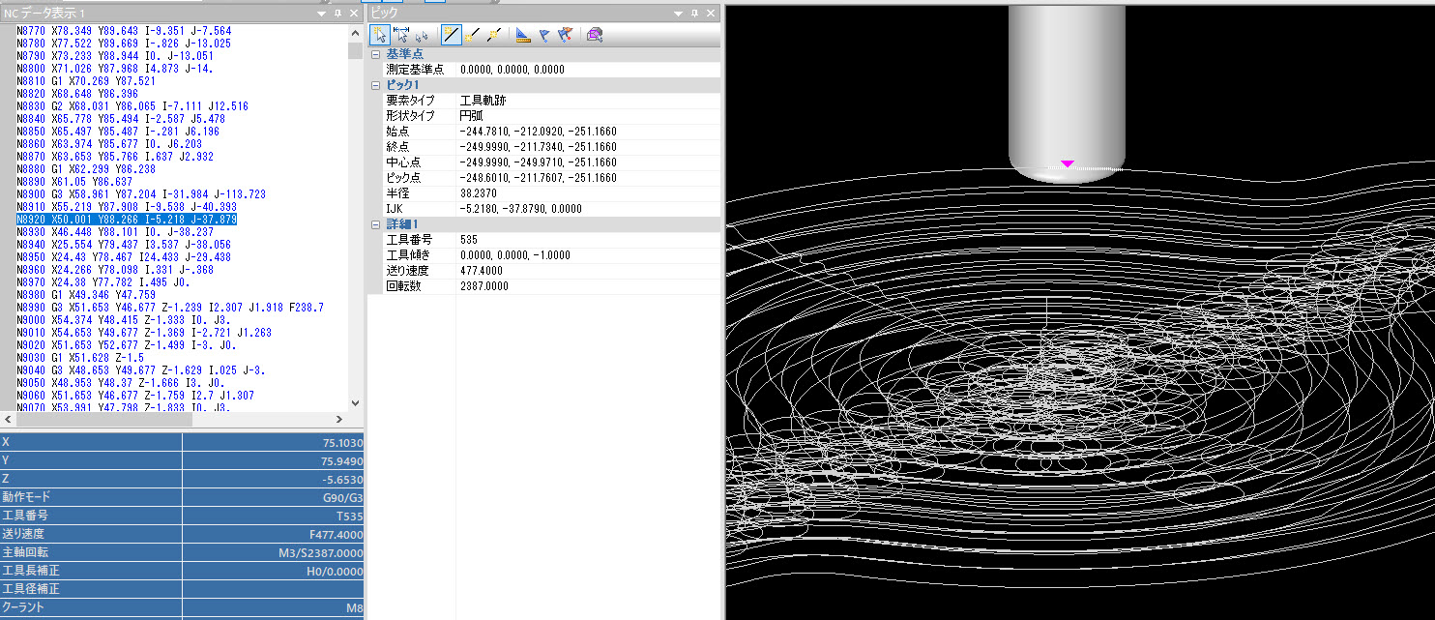Toggle the endpoint snap pick mode
Screen dimensions: 1435x620
pos(472,36)
